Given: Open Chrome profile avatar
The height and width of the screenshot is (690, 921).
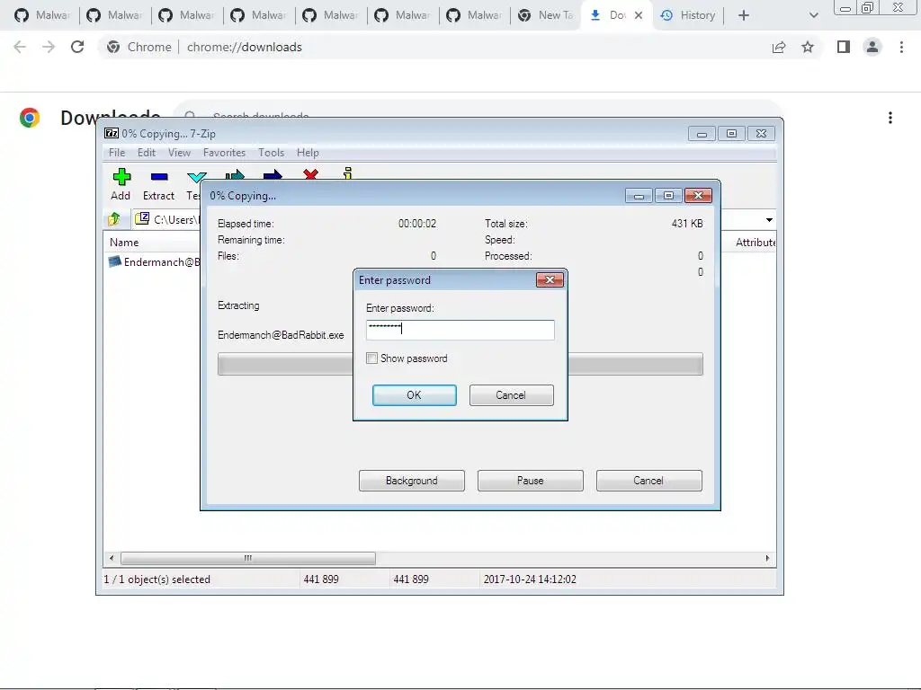Looking at the screenshot, I should point(872,47).
